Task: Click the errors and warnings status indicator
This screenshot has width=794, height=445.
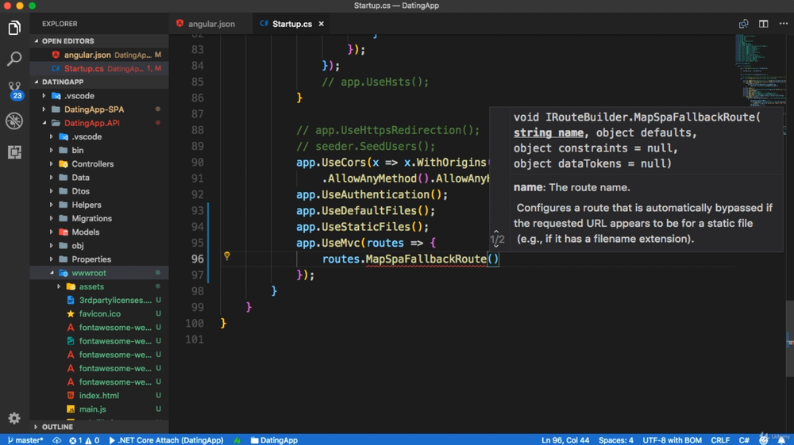Action: [84, 440]
